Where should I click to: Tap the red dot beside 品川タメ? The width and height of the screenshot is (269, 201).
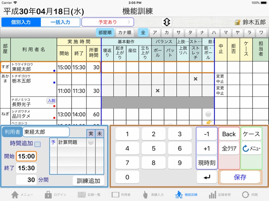[x=54, y=118]
